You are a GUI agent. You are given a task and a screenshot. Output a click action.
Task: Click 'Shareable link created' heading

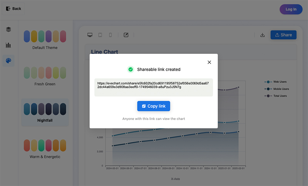pos(159,69)
